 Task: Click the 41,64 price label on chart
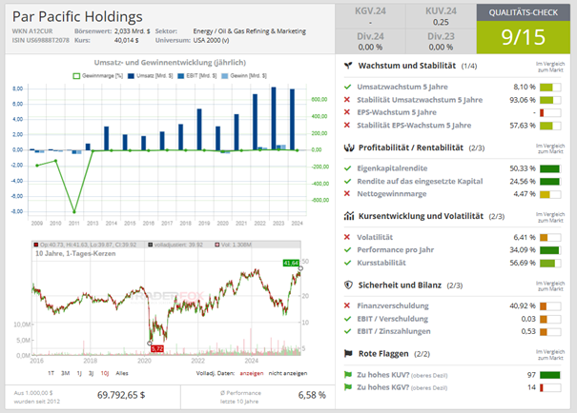pyautogui.click(x=291, y=262)
